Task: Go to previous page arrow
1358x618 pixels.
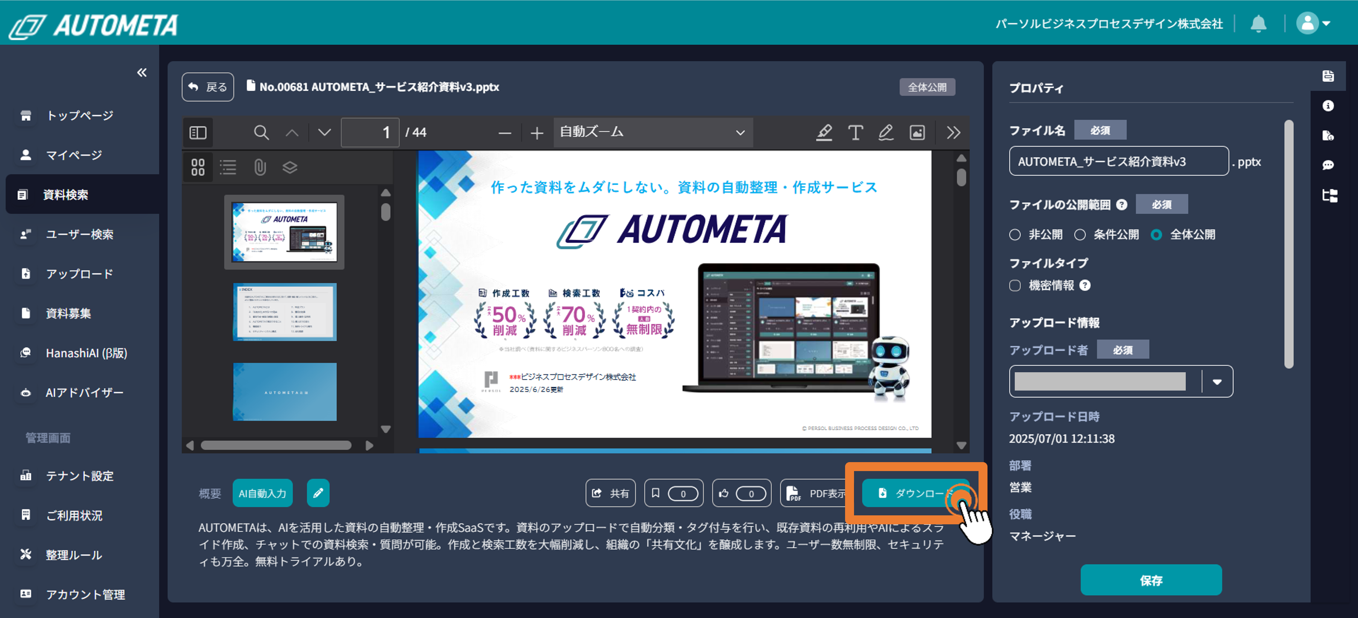Action: click(292, 132)
